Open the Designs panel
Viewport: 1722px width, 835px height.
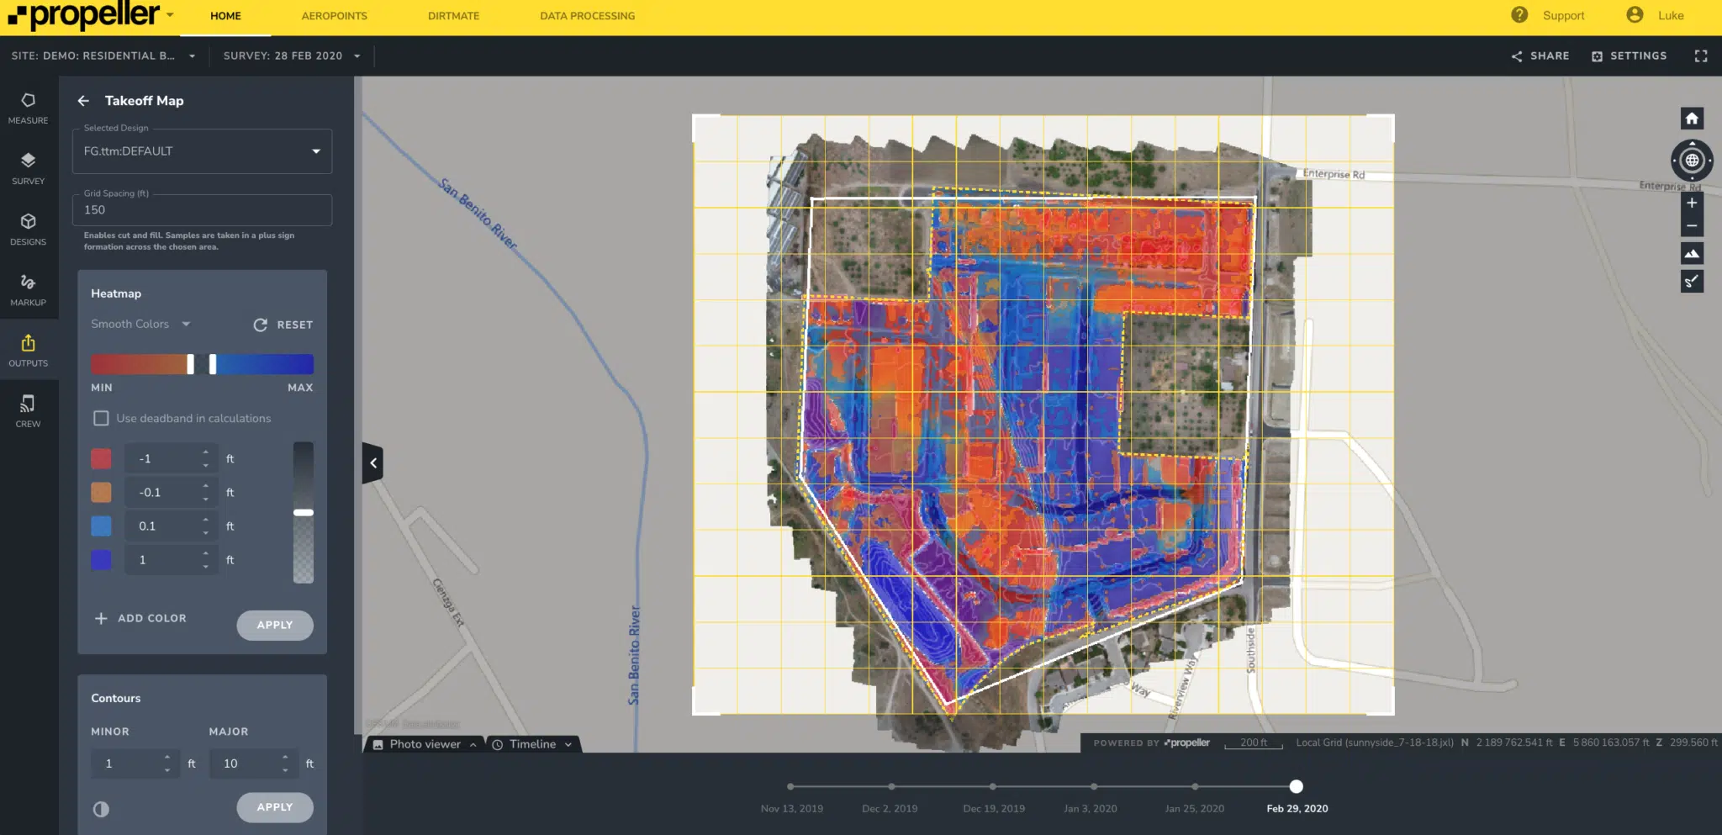(28, 229)
